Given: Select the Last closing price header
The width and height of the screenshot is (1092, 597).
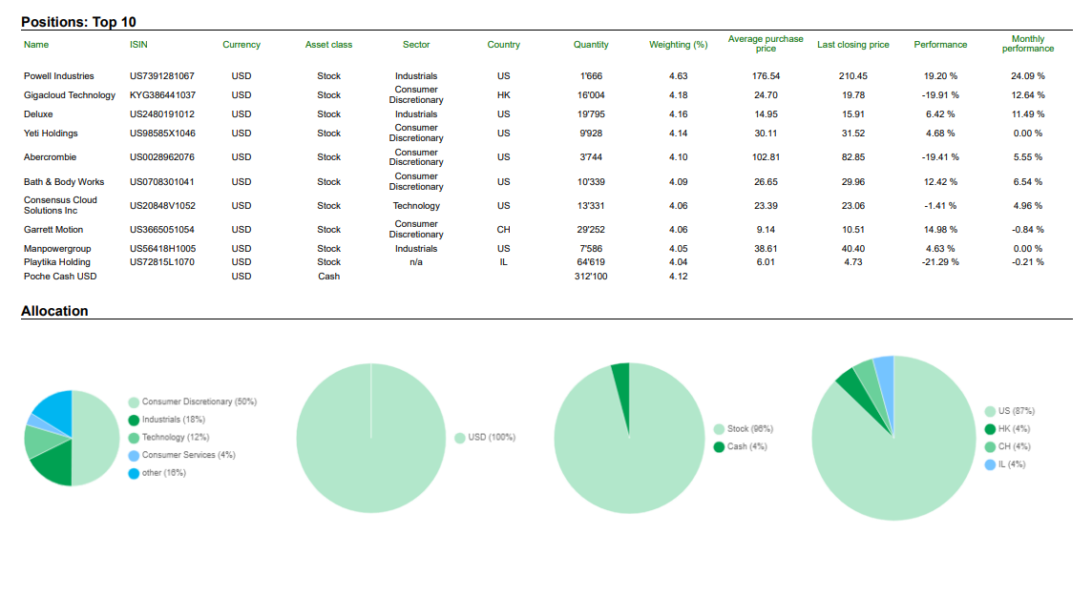Looking at the screenshot, I should click(x=853, y=45).
